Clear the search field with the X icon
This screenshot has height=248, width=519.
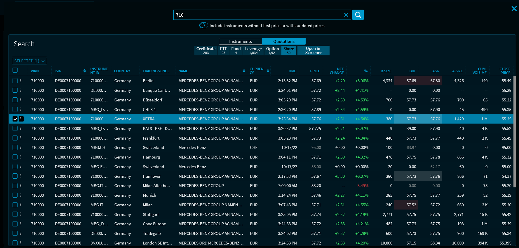pos(346,15)
